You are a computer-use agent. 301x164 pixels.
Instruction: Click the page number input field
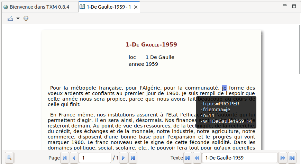(x=95, y=158)
